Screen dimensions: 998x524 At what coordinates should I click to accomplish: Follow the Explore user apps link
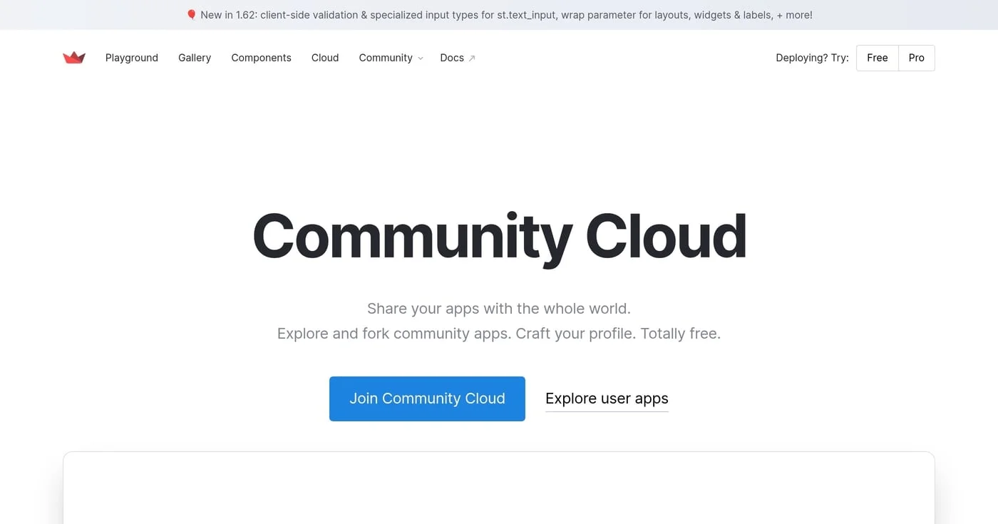coord(607,399)
